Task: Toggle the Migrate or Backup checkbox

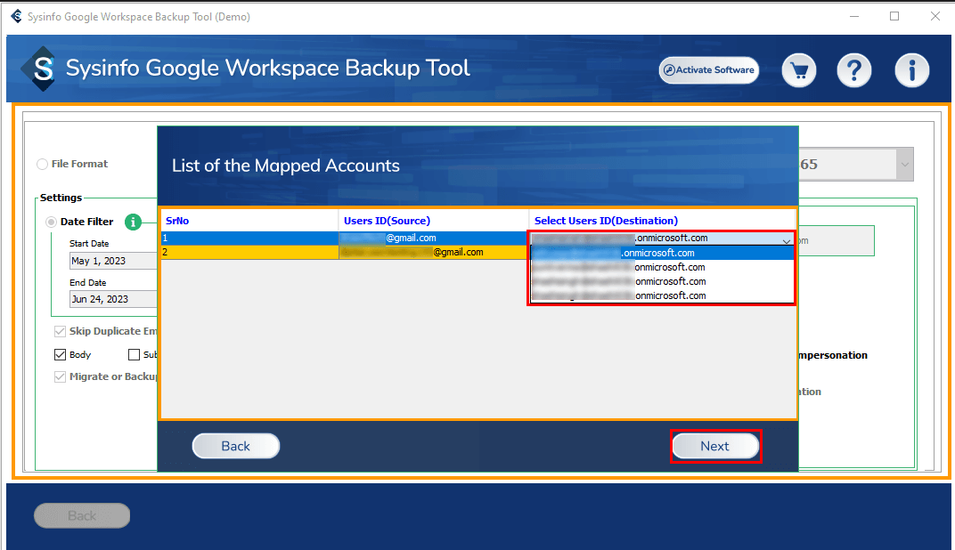Action: click(x=61, y=376)
